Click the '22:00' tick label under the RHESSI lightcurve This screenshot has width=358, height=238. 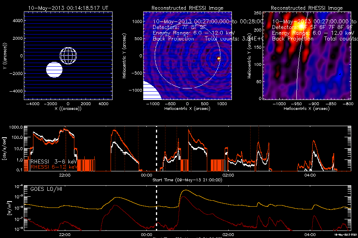[x=64, y=175]
